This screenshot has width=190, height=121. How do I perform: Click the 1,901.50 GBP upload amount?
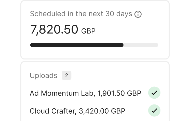pos(119,93)
